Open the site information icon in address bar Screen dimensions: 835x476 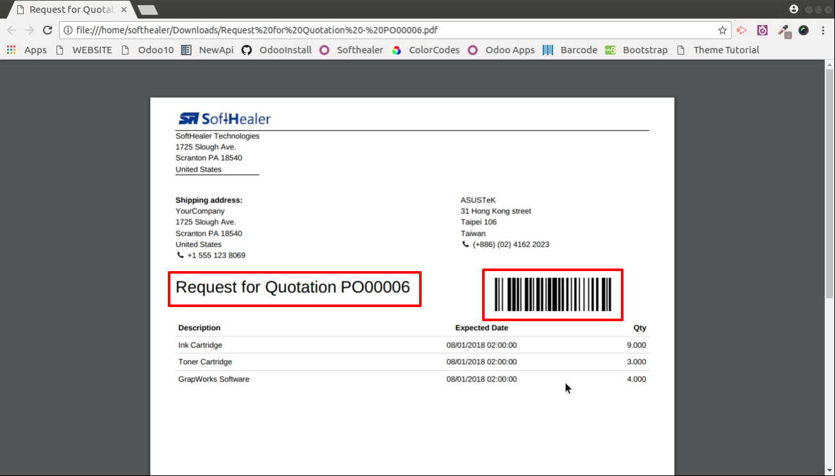(68, 30)
